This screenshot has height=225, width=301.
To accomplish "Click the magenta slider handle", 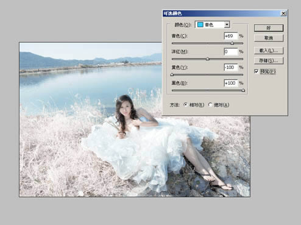I will pos(208,59).
